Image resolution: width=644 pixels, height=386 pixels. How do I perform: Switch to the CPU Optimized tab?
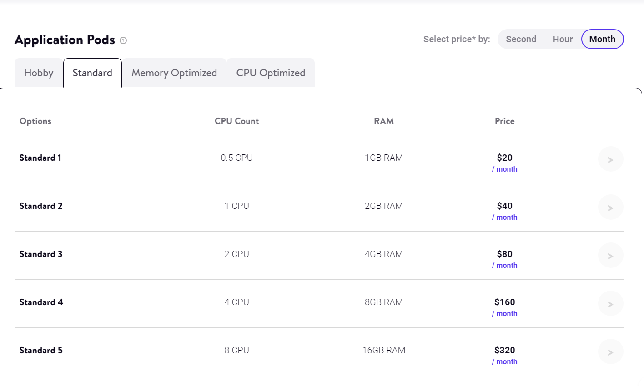pos(271,73)
